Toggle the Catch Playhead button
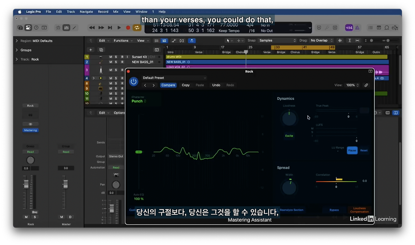The height and width of the screenshot is (245, 415). (192, 41)
